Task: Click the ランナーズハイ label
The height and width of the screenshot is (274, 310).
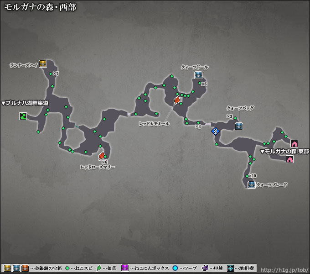Action: tap(24, 65)
